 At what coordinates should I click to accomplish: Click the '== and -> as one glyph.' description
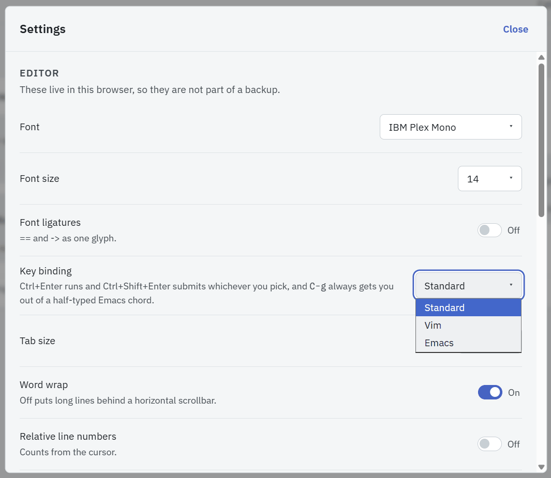pos(68,238)
